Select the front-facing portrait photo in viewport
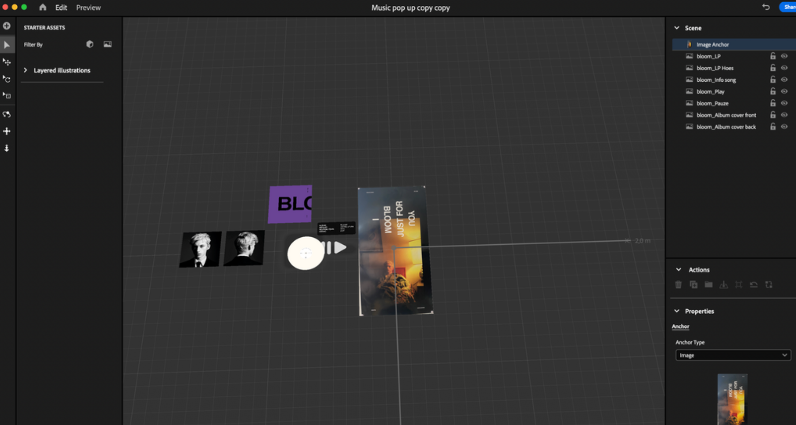 pyautogui.click(x=200, y=249)
